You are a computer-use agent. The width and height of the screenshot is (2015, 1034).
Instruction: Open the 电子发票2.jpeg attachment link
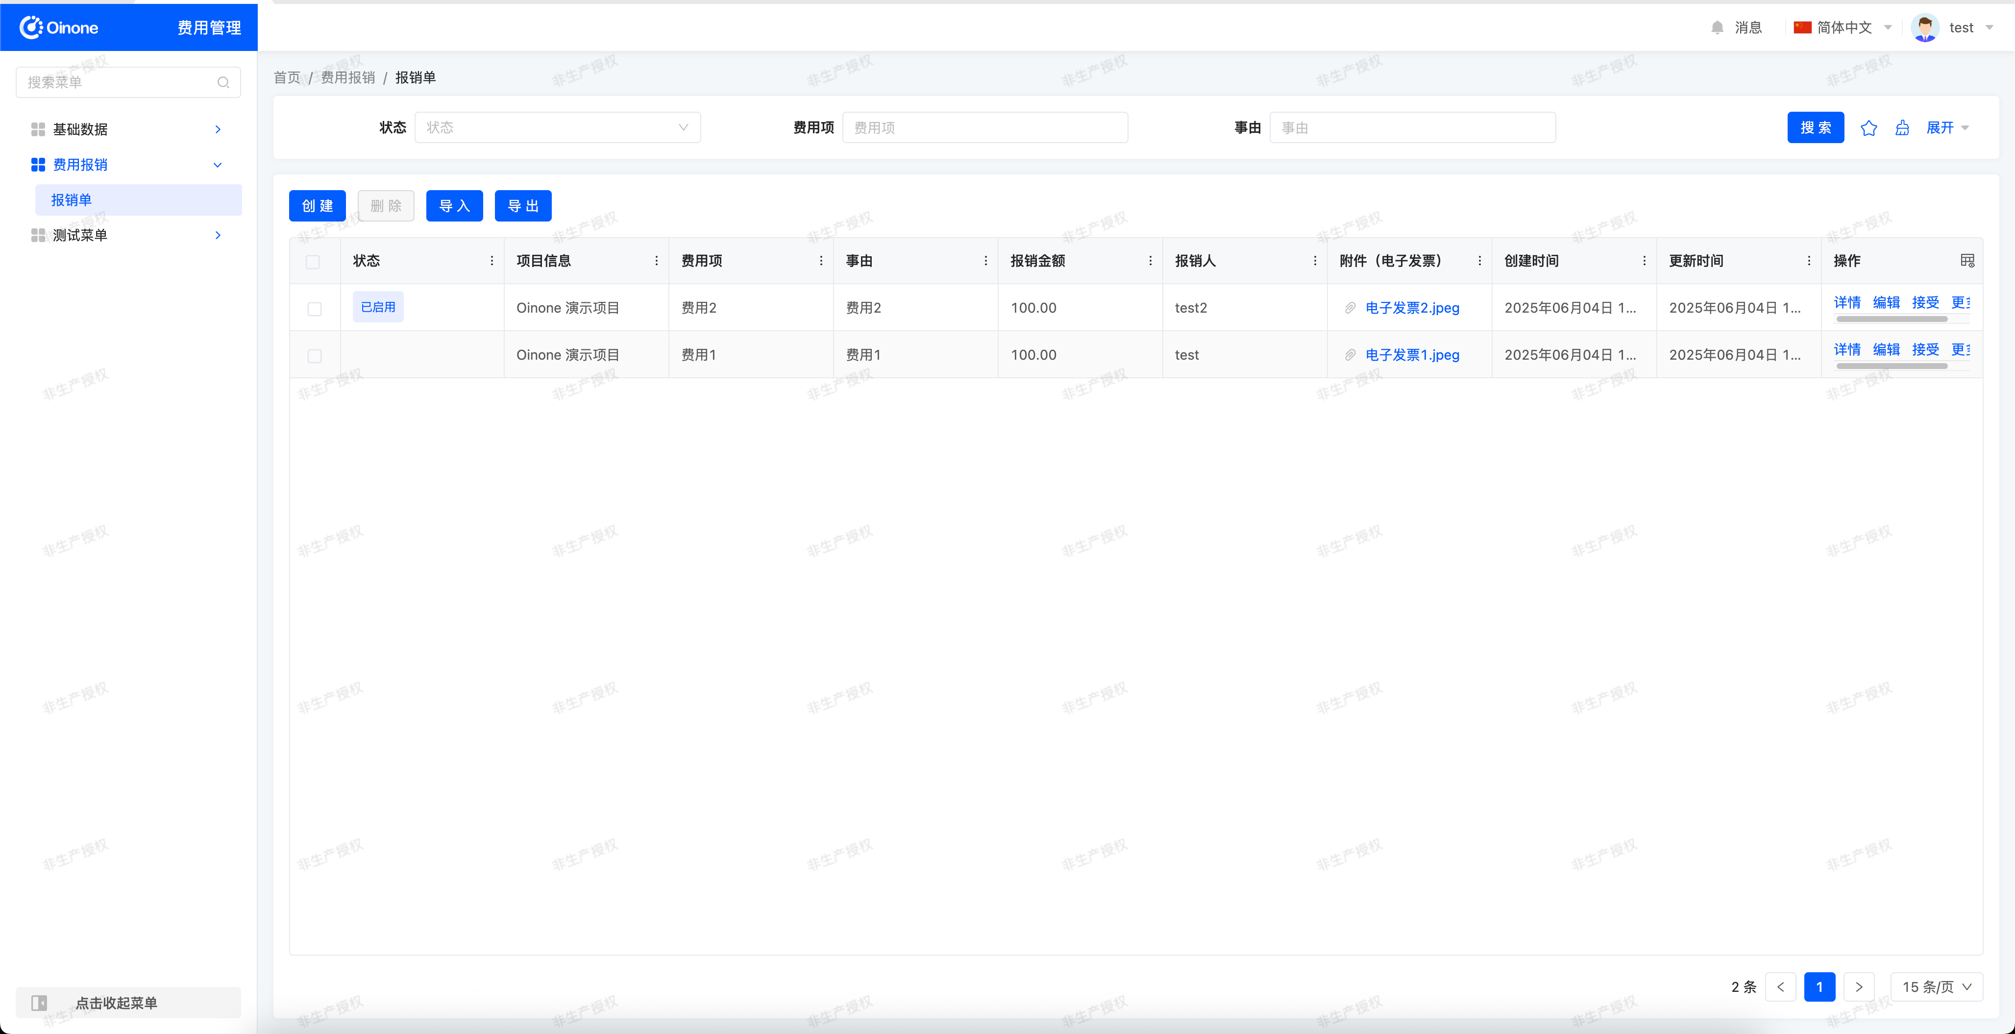tap(1412, 307)
